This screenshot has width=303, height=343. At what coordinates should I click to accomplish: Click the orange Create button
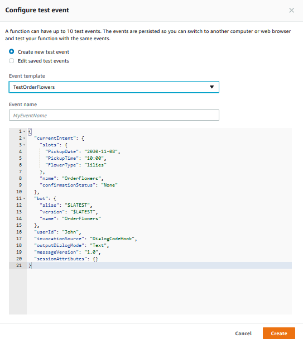[279, 334]
